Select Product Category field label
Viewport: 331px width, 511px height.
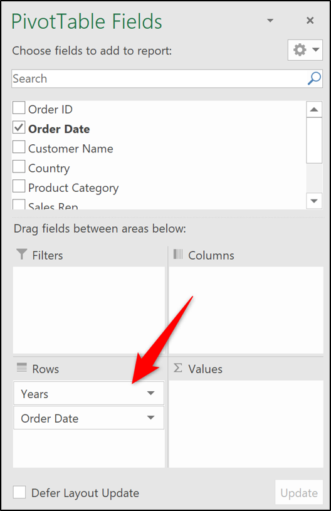coord(73,188)
